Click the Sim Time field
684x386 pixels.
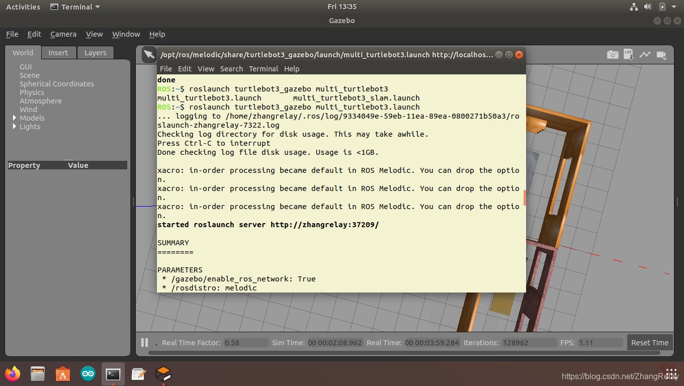[335, 343]
